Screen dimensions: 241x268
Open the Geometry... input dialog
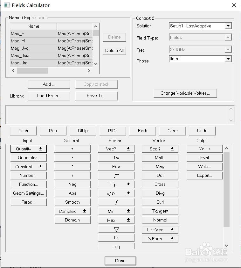pyautogui.click(x=29, y=158)
